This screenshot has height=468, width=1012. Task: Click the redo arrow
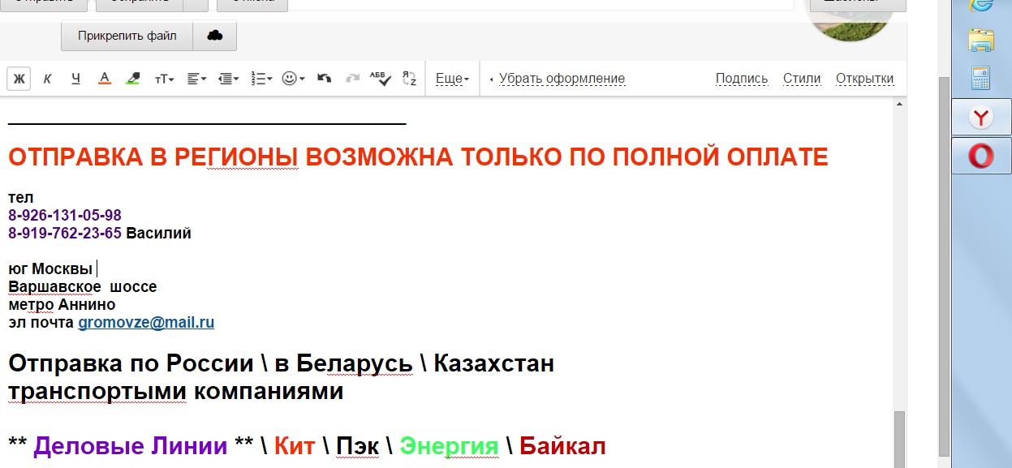[353, 79]
